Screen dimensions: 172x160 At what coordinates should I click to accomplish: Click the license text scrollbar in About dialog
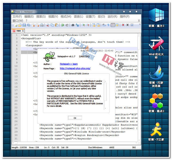point(105,95)
